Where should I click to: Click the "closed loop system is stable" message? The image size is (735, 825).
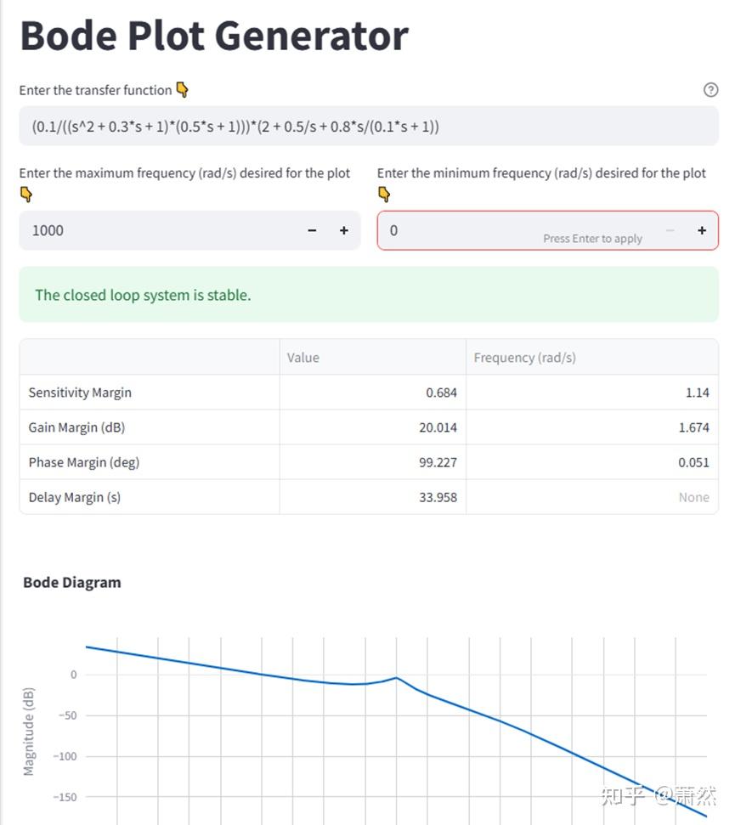(x=143, y=295)
